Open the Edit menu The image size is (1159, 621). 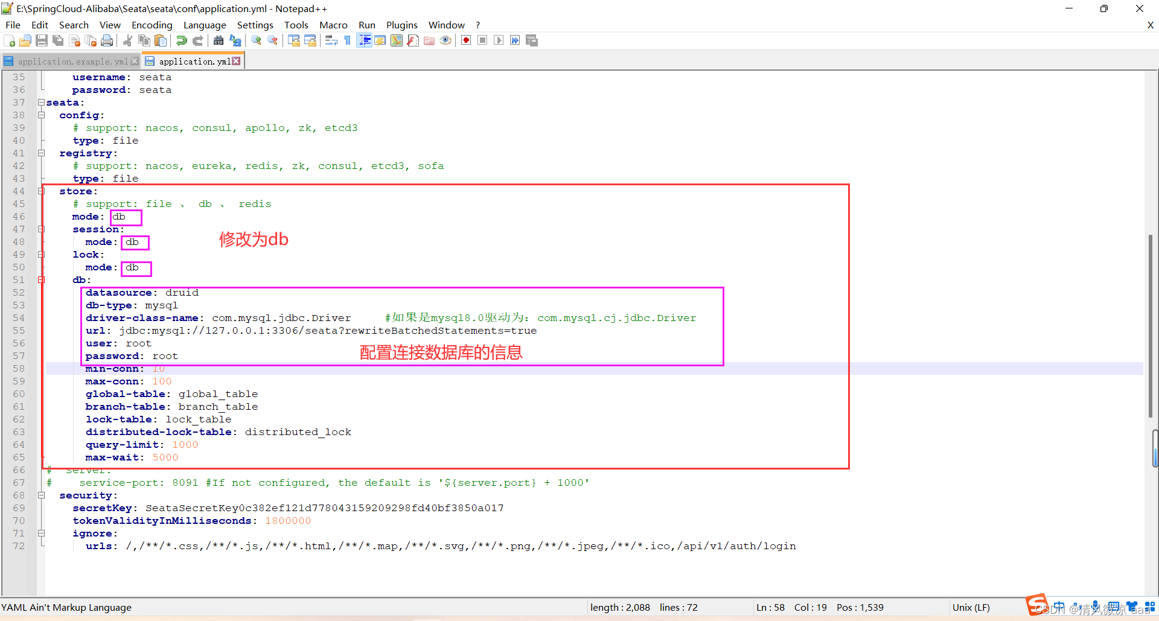click(40, 25)
